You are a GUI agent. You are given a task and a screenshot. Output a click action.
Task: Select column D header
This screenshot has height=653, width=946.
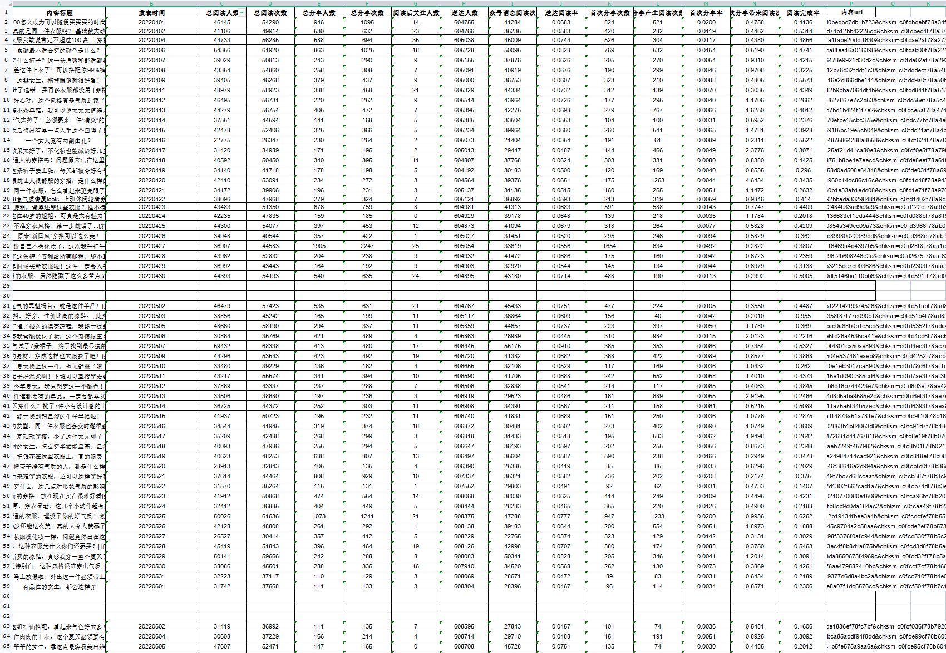coord(270,3)
